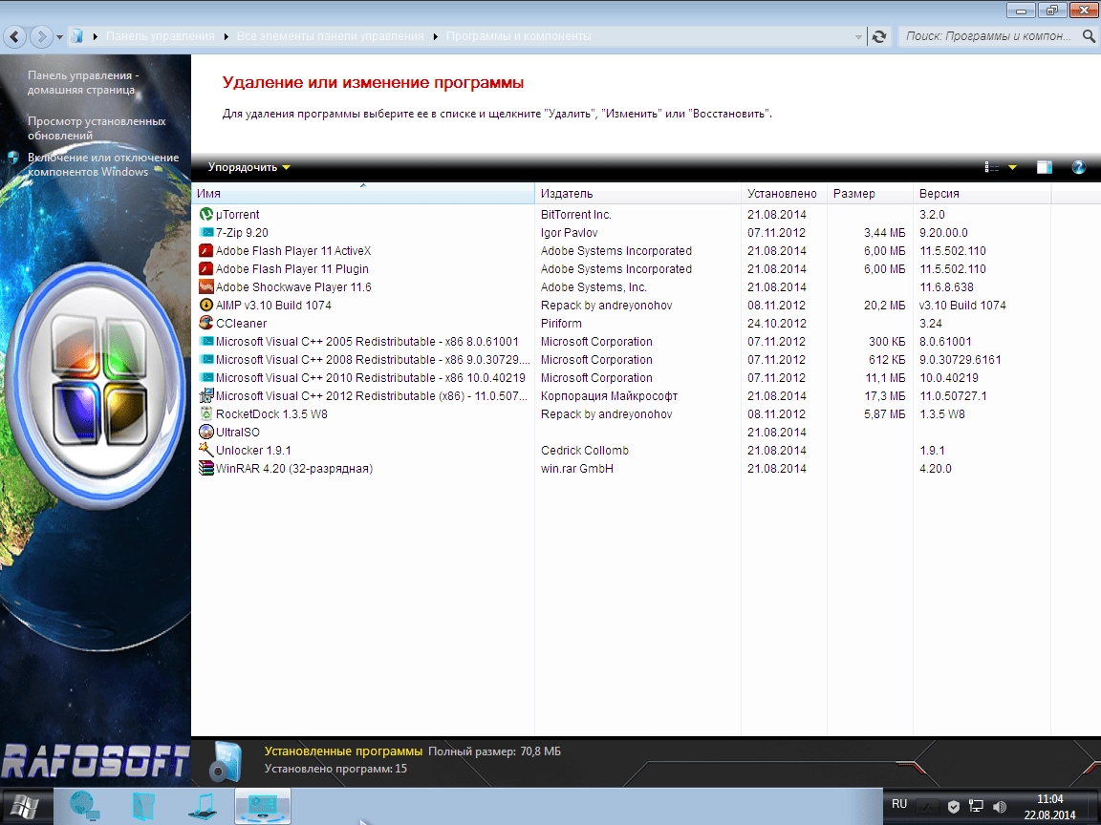
Task: Click the clock showing 11:04
Action: 1049,799
